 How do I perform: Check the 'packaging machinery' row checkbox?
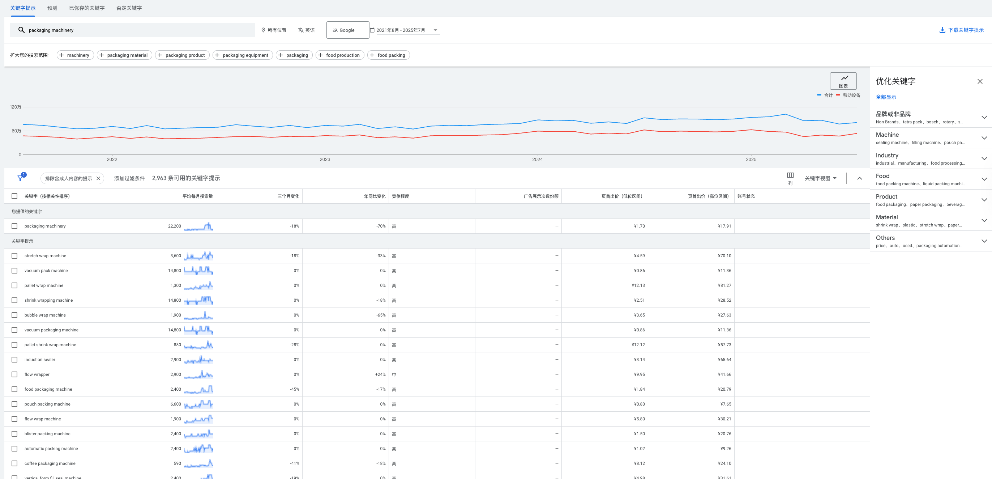pos(14,226)
